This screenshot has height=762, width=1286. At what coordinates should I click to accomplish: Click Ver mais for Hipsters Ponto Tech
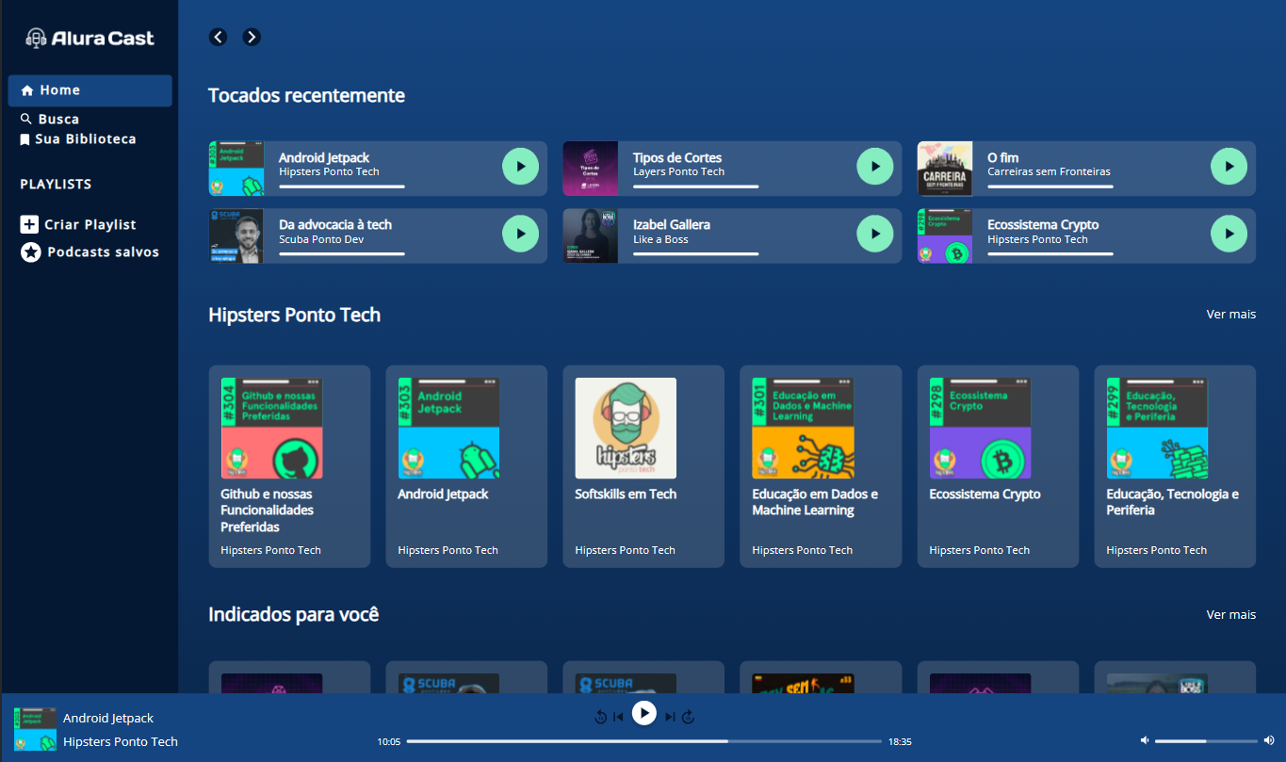(1230, 314)
